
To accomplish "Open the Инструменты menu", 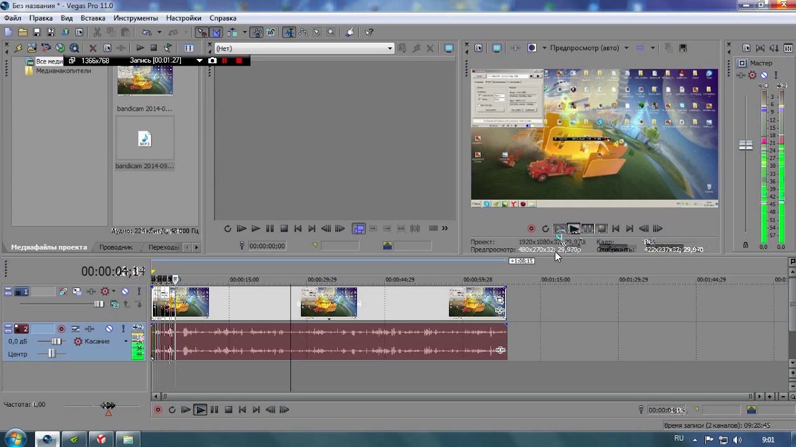I will click(x=136, y=18).
